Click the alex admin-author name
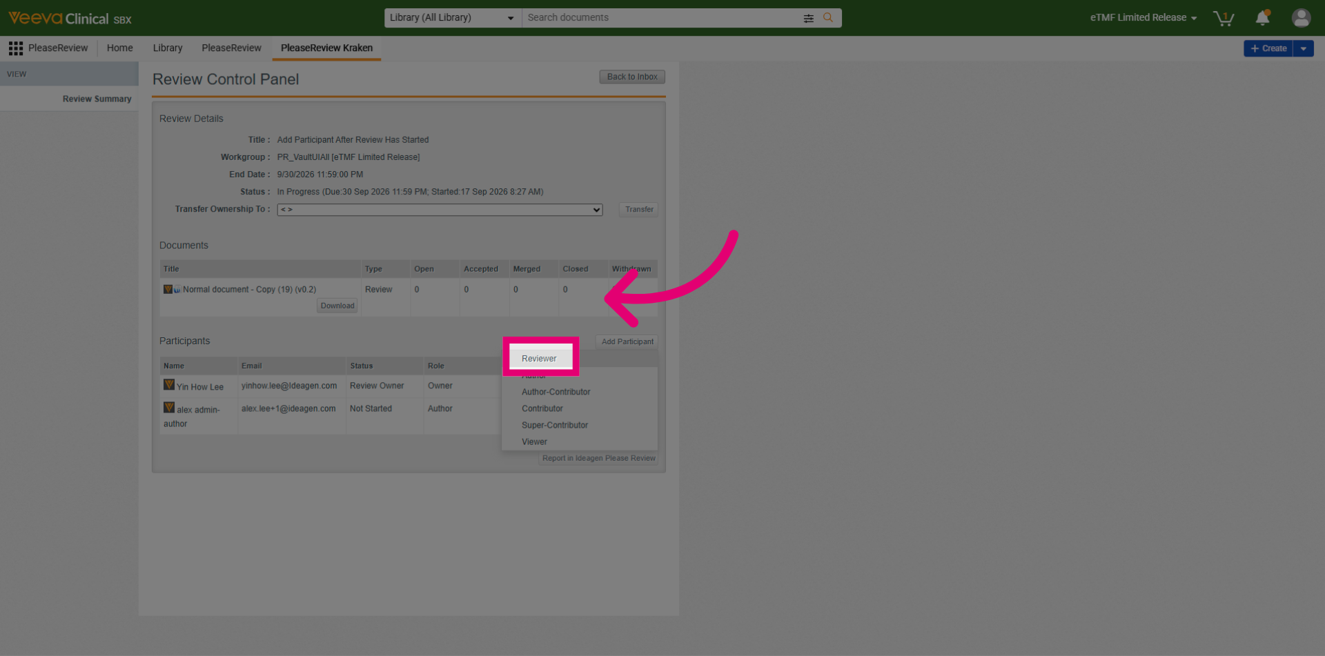The width and height of the screenshot is (1325, 656). click(x=192, y=417)
